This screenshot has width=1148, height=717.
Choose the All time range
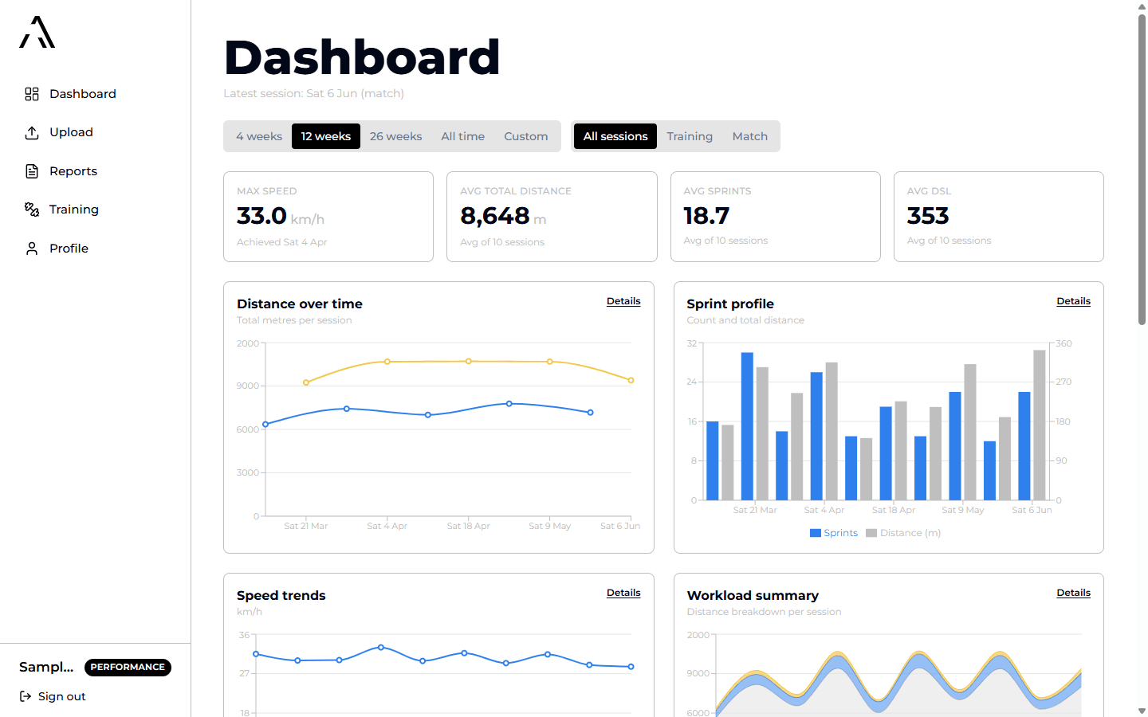click(x=462, y=136)
